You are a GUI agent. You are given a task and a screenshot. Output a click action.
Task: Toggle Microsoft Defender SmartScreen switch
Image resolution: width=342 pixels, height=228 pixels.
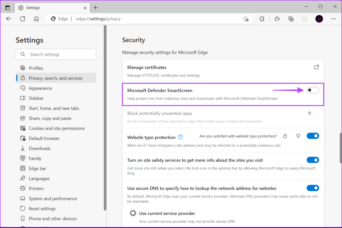tap(313, 90)
